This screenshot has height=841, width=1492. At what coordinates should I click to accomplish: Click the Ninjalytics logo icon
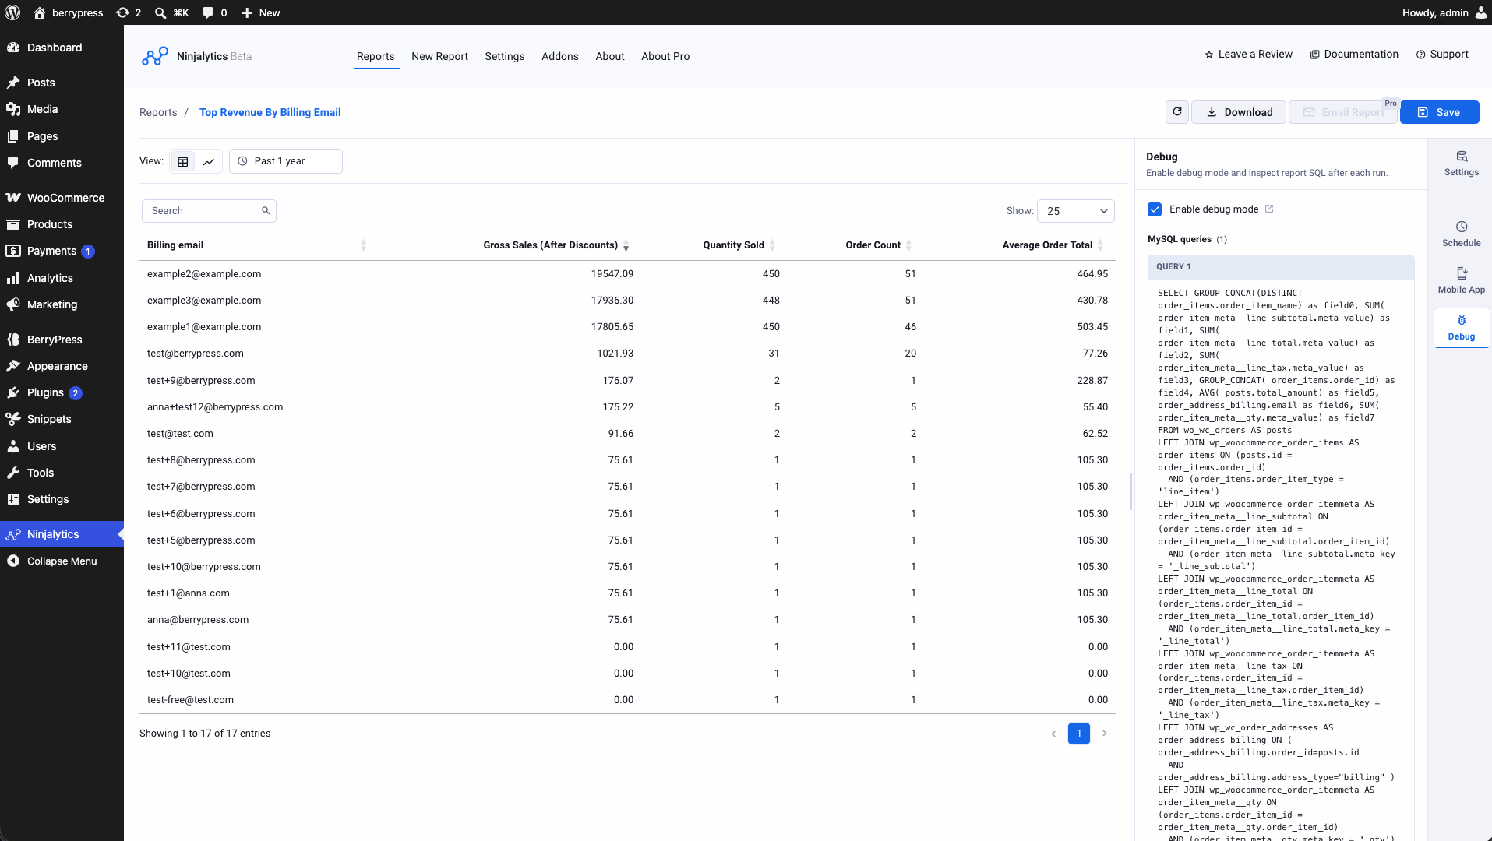(x=155, y=56)
